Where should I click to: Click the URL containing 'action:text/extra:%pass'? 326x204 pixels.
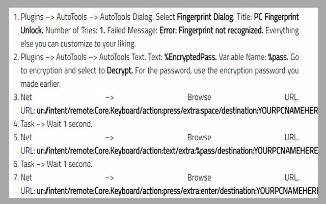[x=177, y=151]
